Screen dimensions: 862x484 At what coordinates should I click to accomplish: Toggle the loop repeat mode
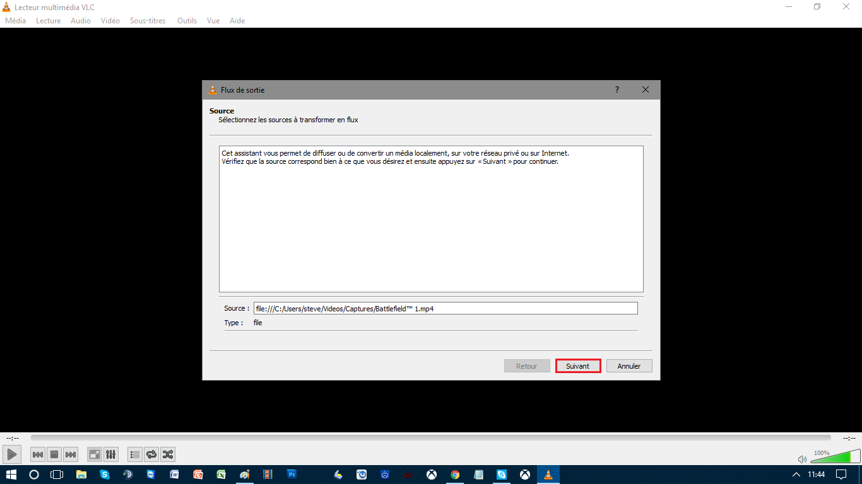pos(151,454)
